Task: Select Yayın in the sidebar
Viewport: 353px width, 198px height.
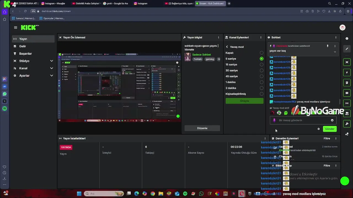Action: coord(33,39)
